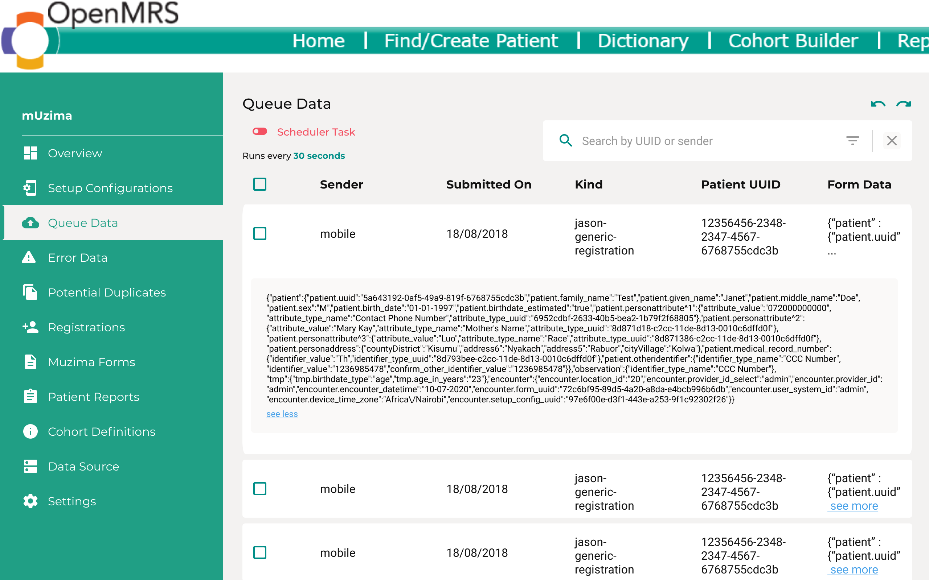The height and width of the screenshot is (580, 929).
Task: Click the redo arrow icon
Action: [904, 104]
